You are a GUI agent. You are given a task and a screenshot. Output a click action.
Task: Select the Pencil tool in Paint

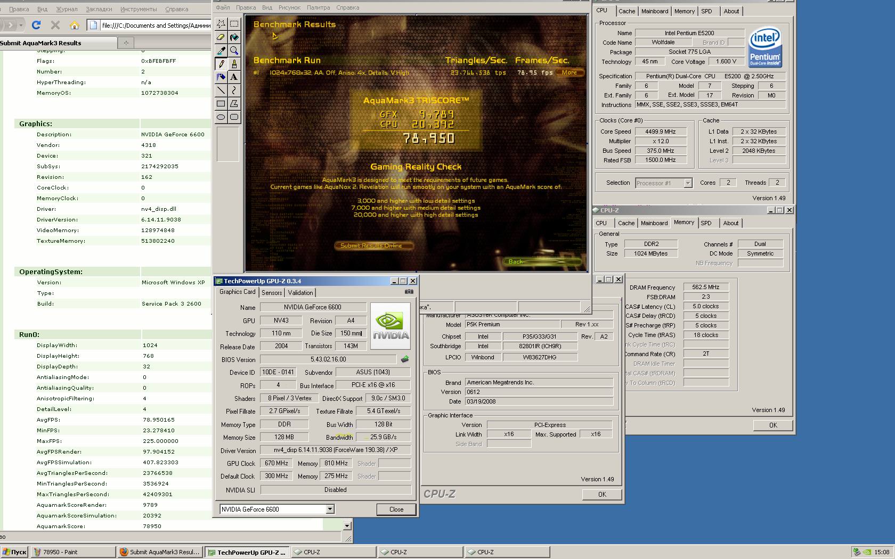tap(221, 64)
